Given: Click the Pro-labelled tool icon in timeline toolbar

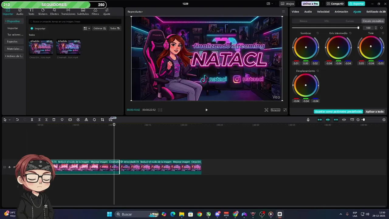Looking at the screenshot, I should (x=111, y=120).
